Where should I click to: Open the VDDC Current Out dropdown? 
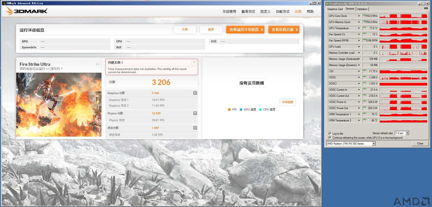click(359, 96)
